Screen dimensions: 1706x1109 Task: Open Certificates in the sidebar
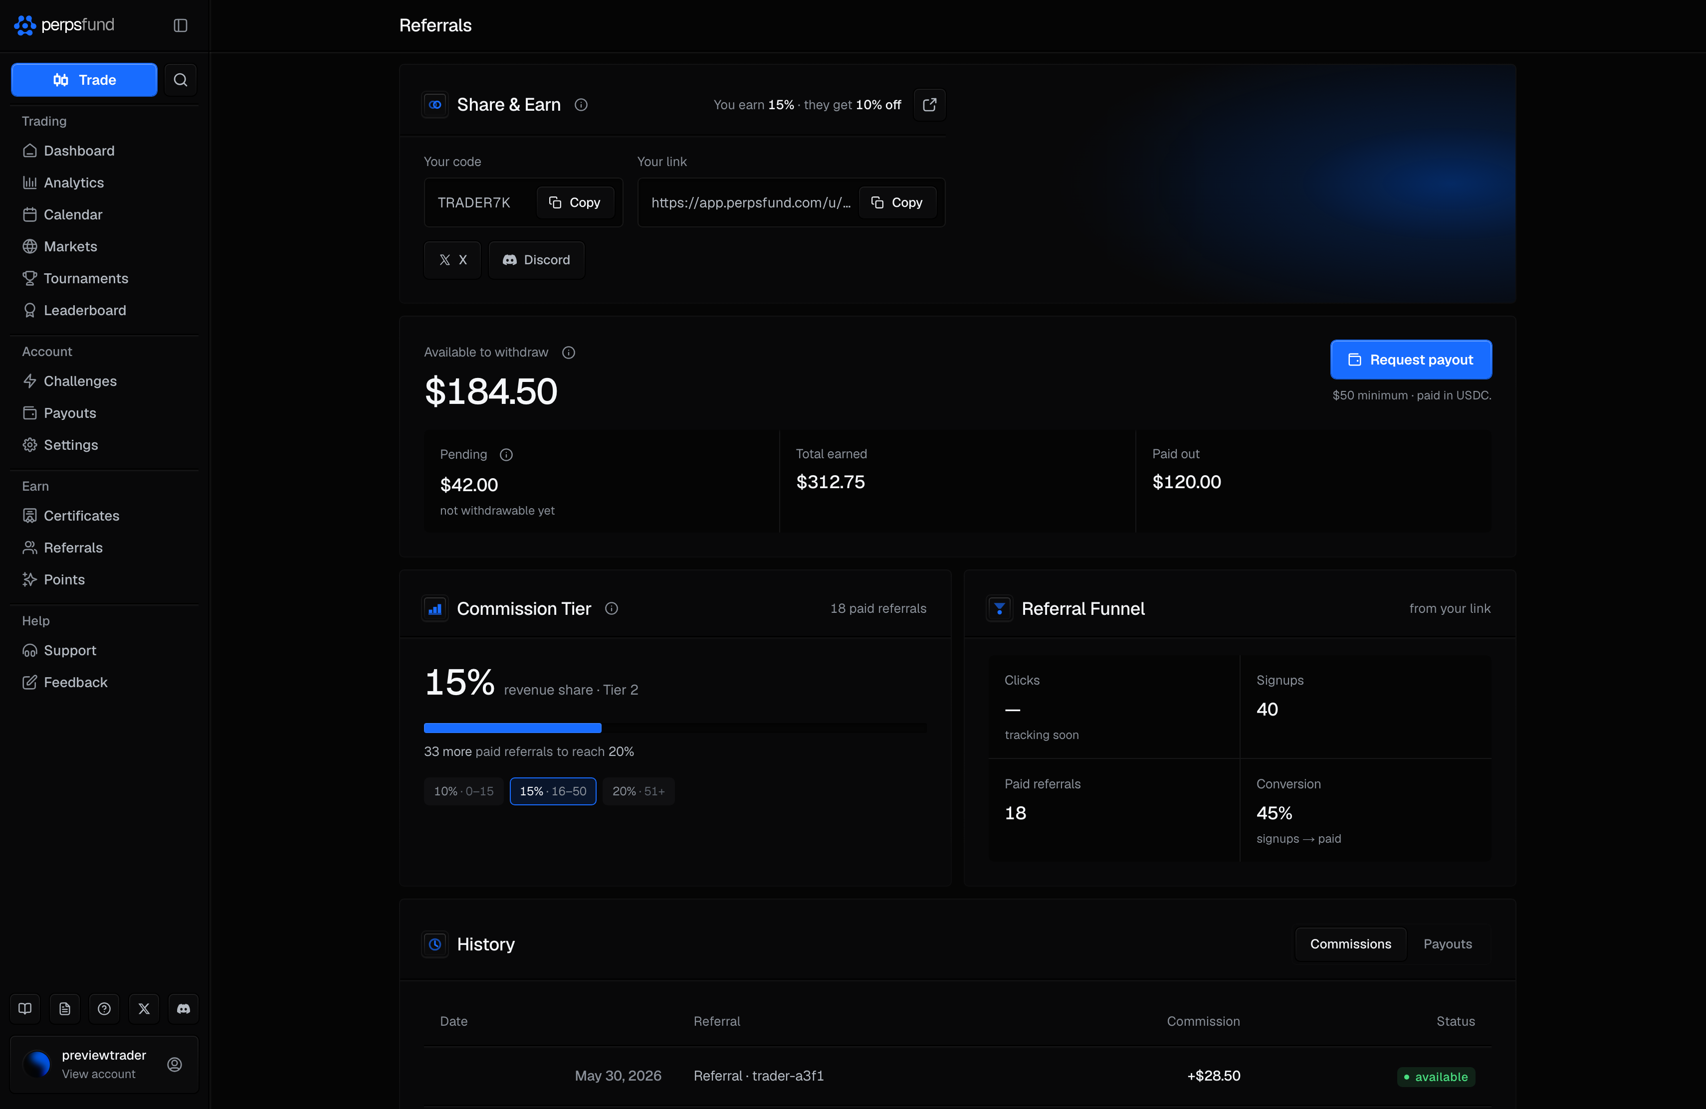[104, 516]
